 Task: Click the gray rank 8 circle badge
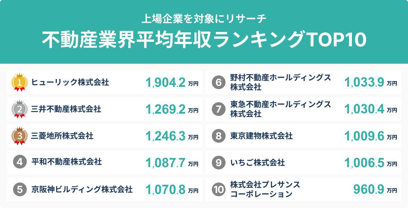tap(218, 136)
